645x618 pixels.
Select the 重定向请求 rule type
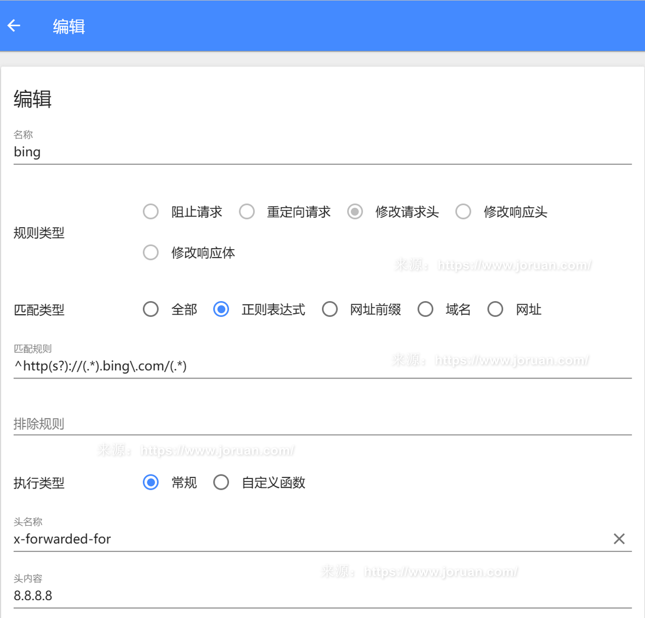tap(247, 212)
